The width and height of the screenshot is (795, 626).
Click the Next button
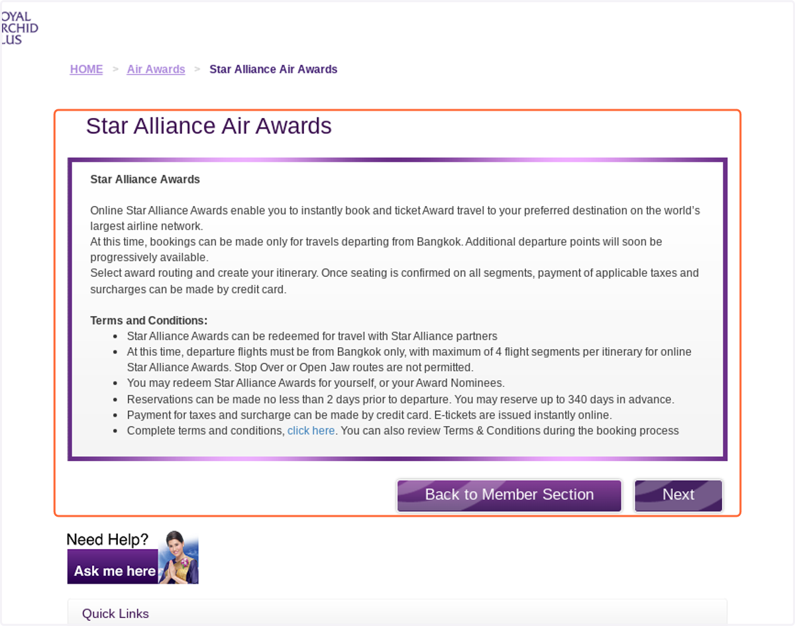click(x=678, y=496)
